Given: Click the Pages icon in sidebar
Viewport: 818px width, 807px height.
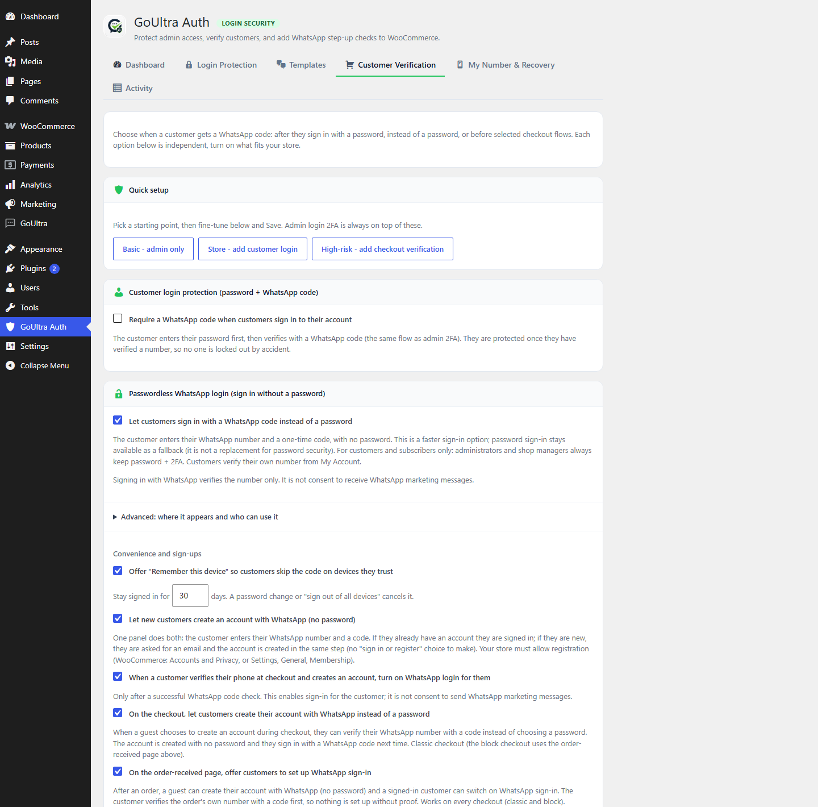Looking at the screenshot, I should pyautogui.click(x=10, y=81).
